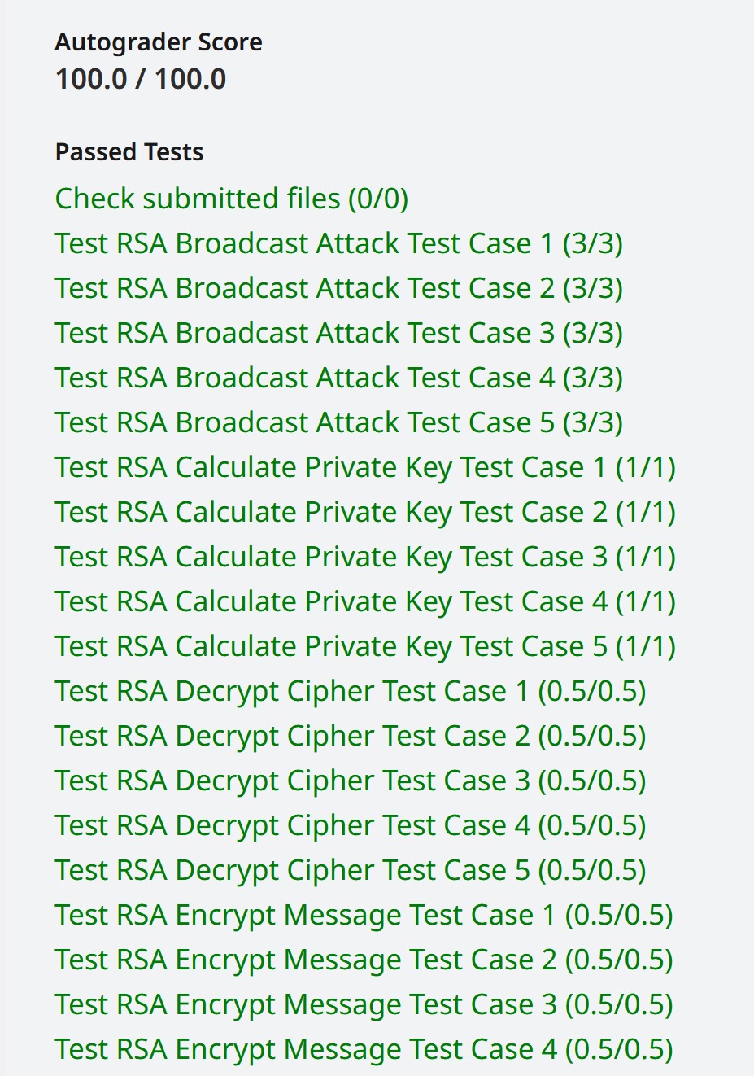View Broadcast Attack Test Case 4
Viewport: 754px width, 1076px height.
tap(338, 378)
